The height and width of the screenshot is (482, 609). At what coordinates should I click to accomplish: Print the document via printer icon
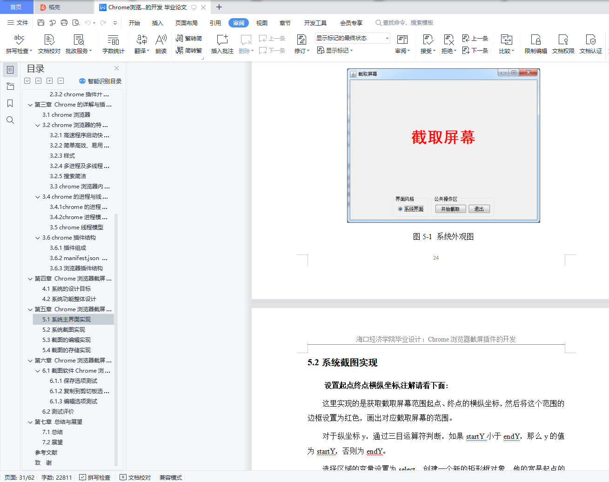click(64, 23)
